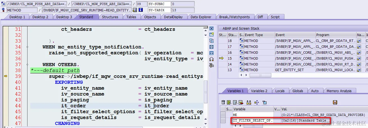Viewport: 368px width, 128px height.
Task: Open the DetailDisplay tab
Action: 173,17
